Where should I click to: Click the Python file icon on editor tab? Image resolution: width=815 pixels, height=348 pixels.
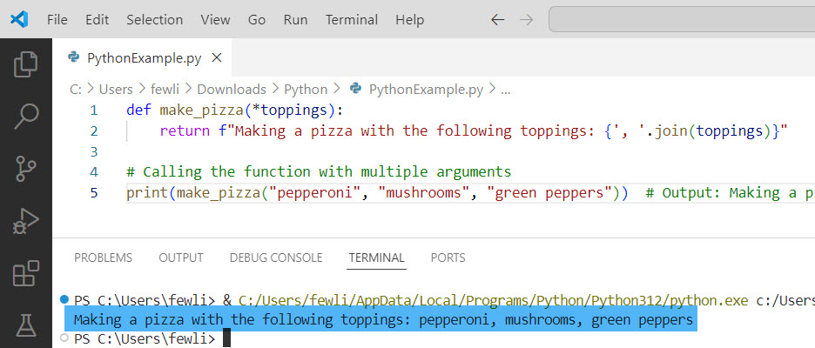pos(74,57)
